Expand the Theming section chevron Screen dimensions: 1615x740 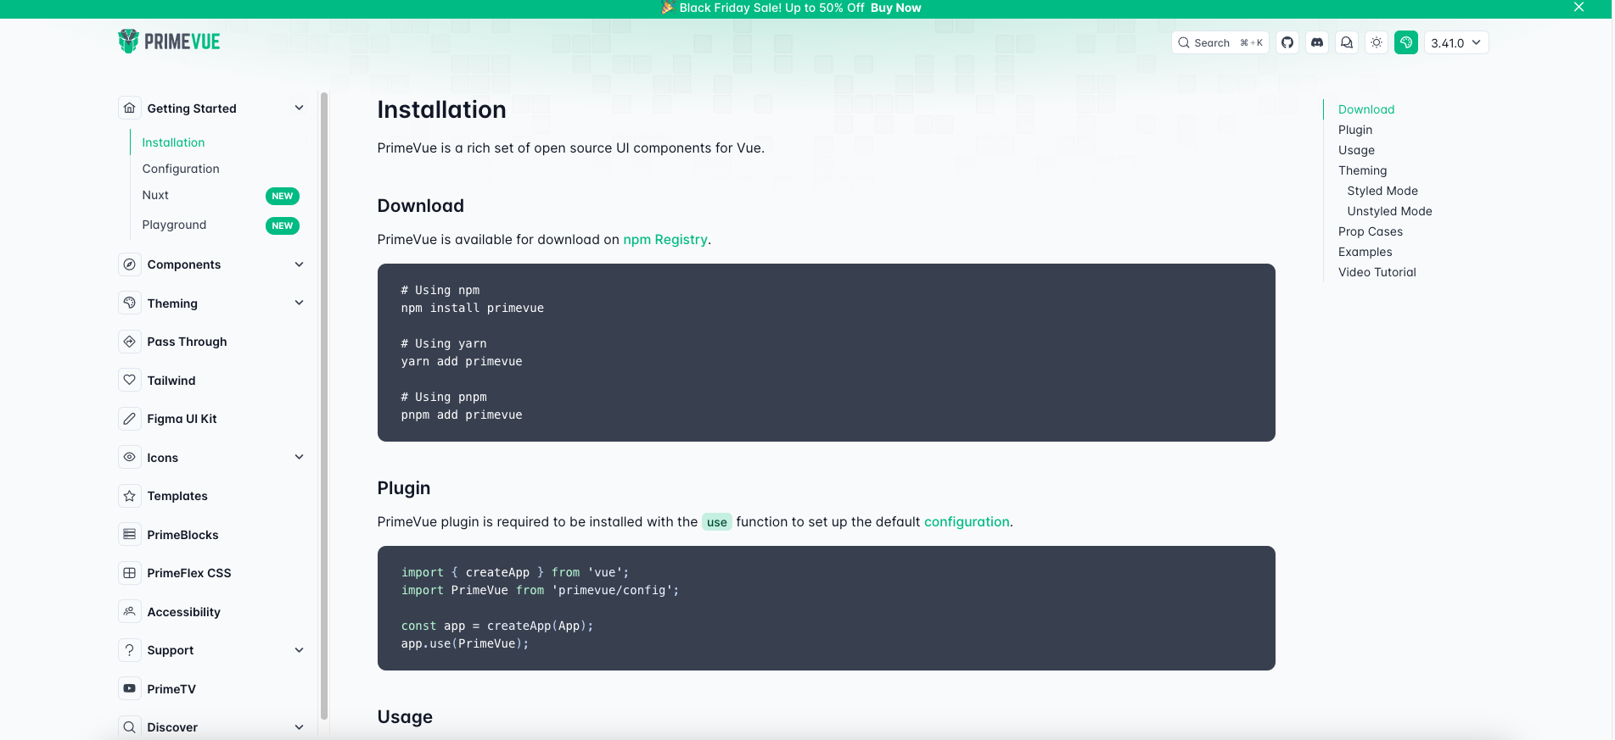pyautogui.click(x=299, y=303)
